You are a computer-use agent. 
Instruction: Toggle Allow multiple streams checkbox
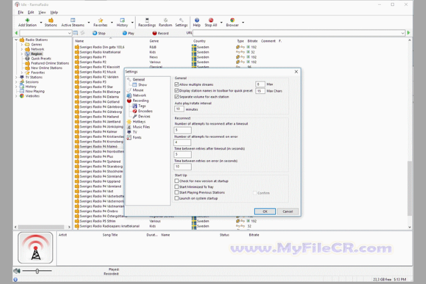pyautogui.click(x=176, y=85)
